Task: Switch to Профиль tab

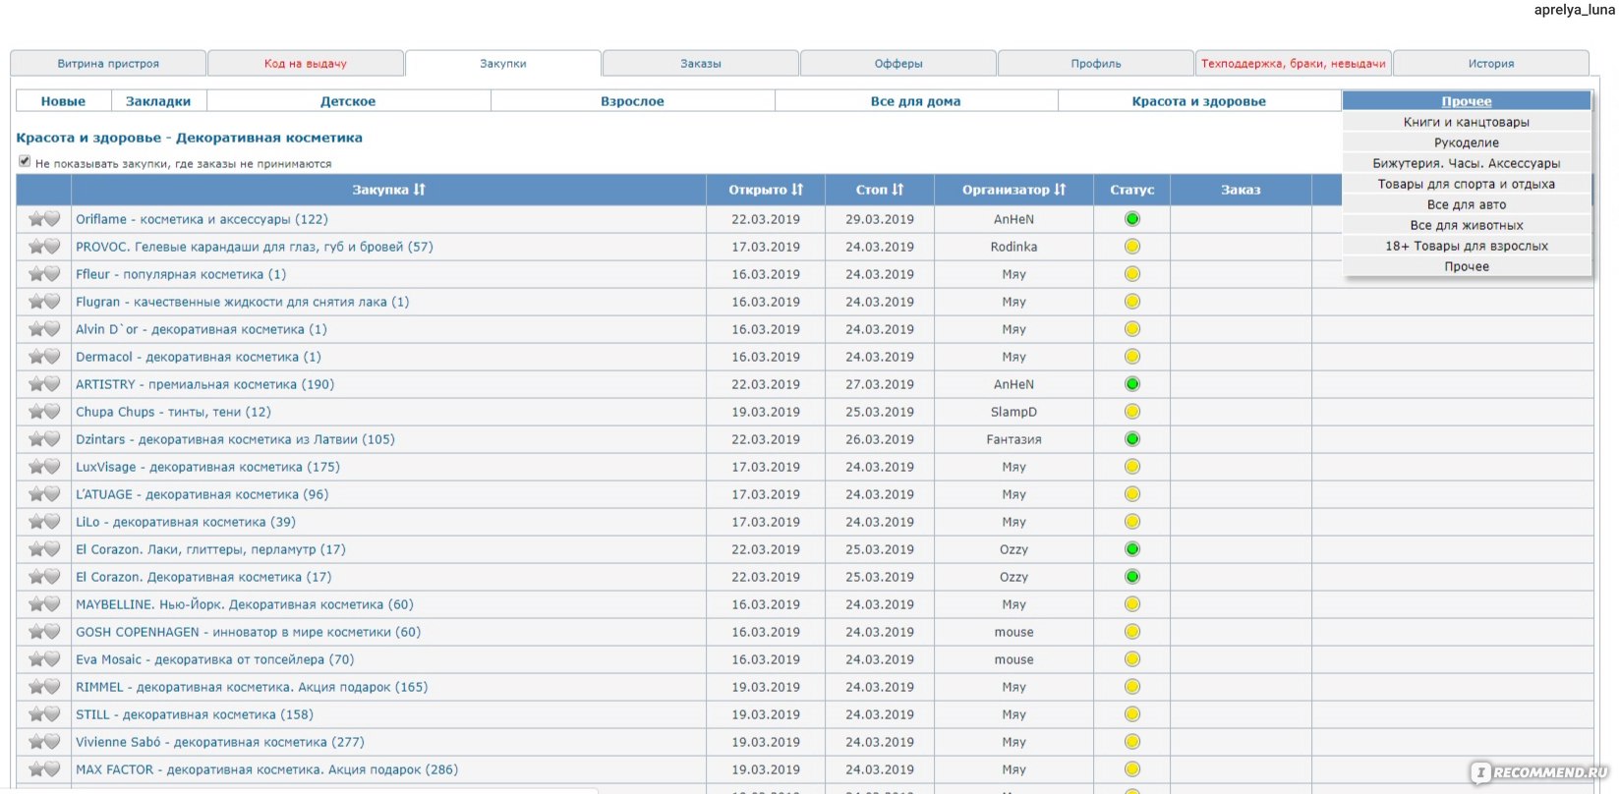Action: (1096, 64)
